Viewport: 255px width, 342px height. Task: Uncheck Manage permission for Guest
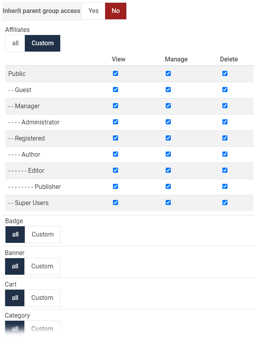(x=168, y=90)
